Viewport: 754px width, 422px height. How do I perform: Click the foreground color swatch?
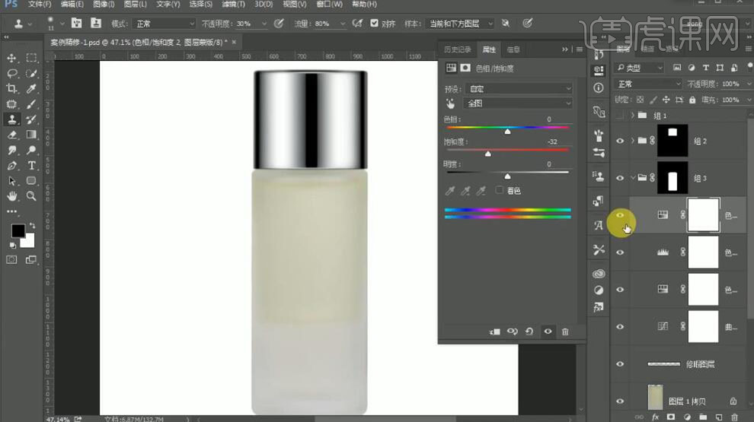(x=18, y=231)
